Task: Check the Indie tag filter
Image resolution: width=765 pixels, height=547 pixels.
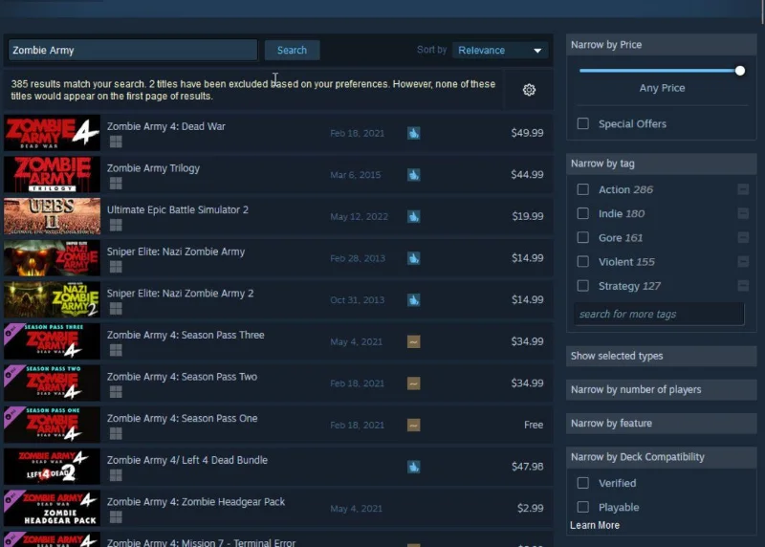Action: point(582,213)
